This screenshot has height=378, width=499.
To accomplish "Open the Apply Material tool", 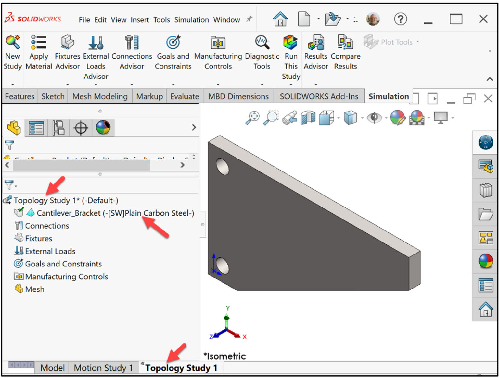I will 38,52.
